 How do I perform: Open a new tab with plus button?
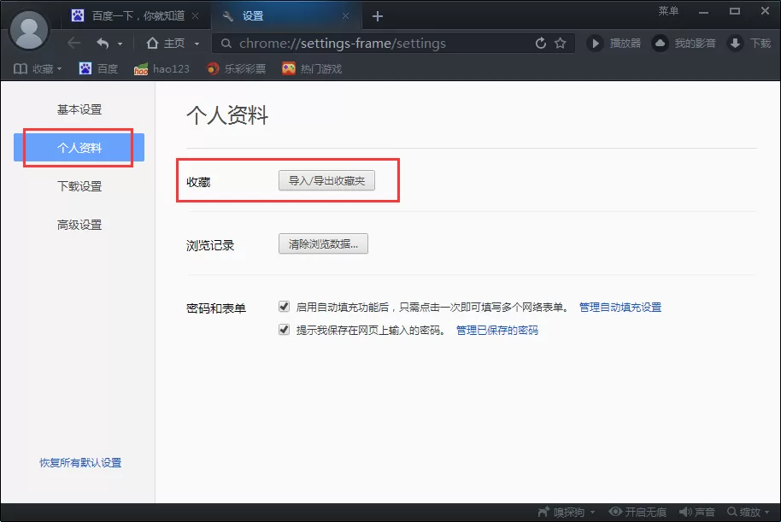click(x=378, y=16)
